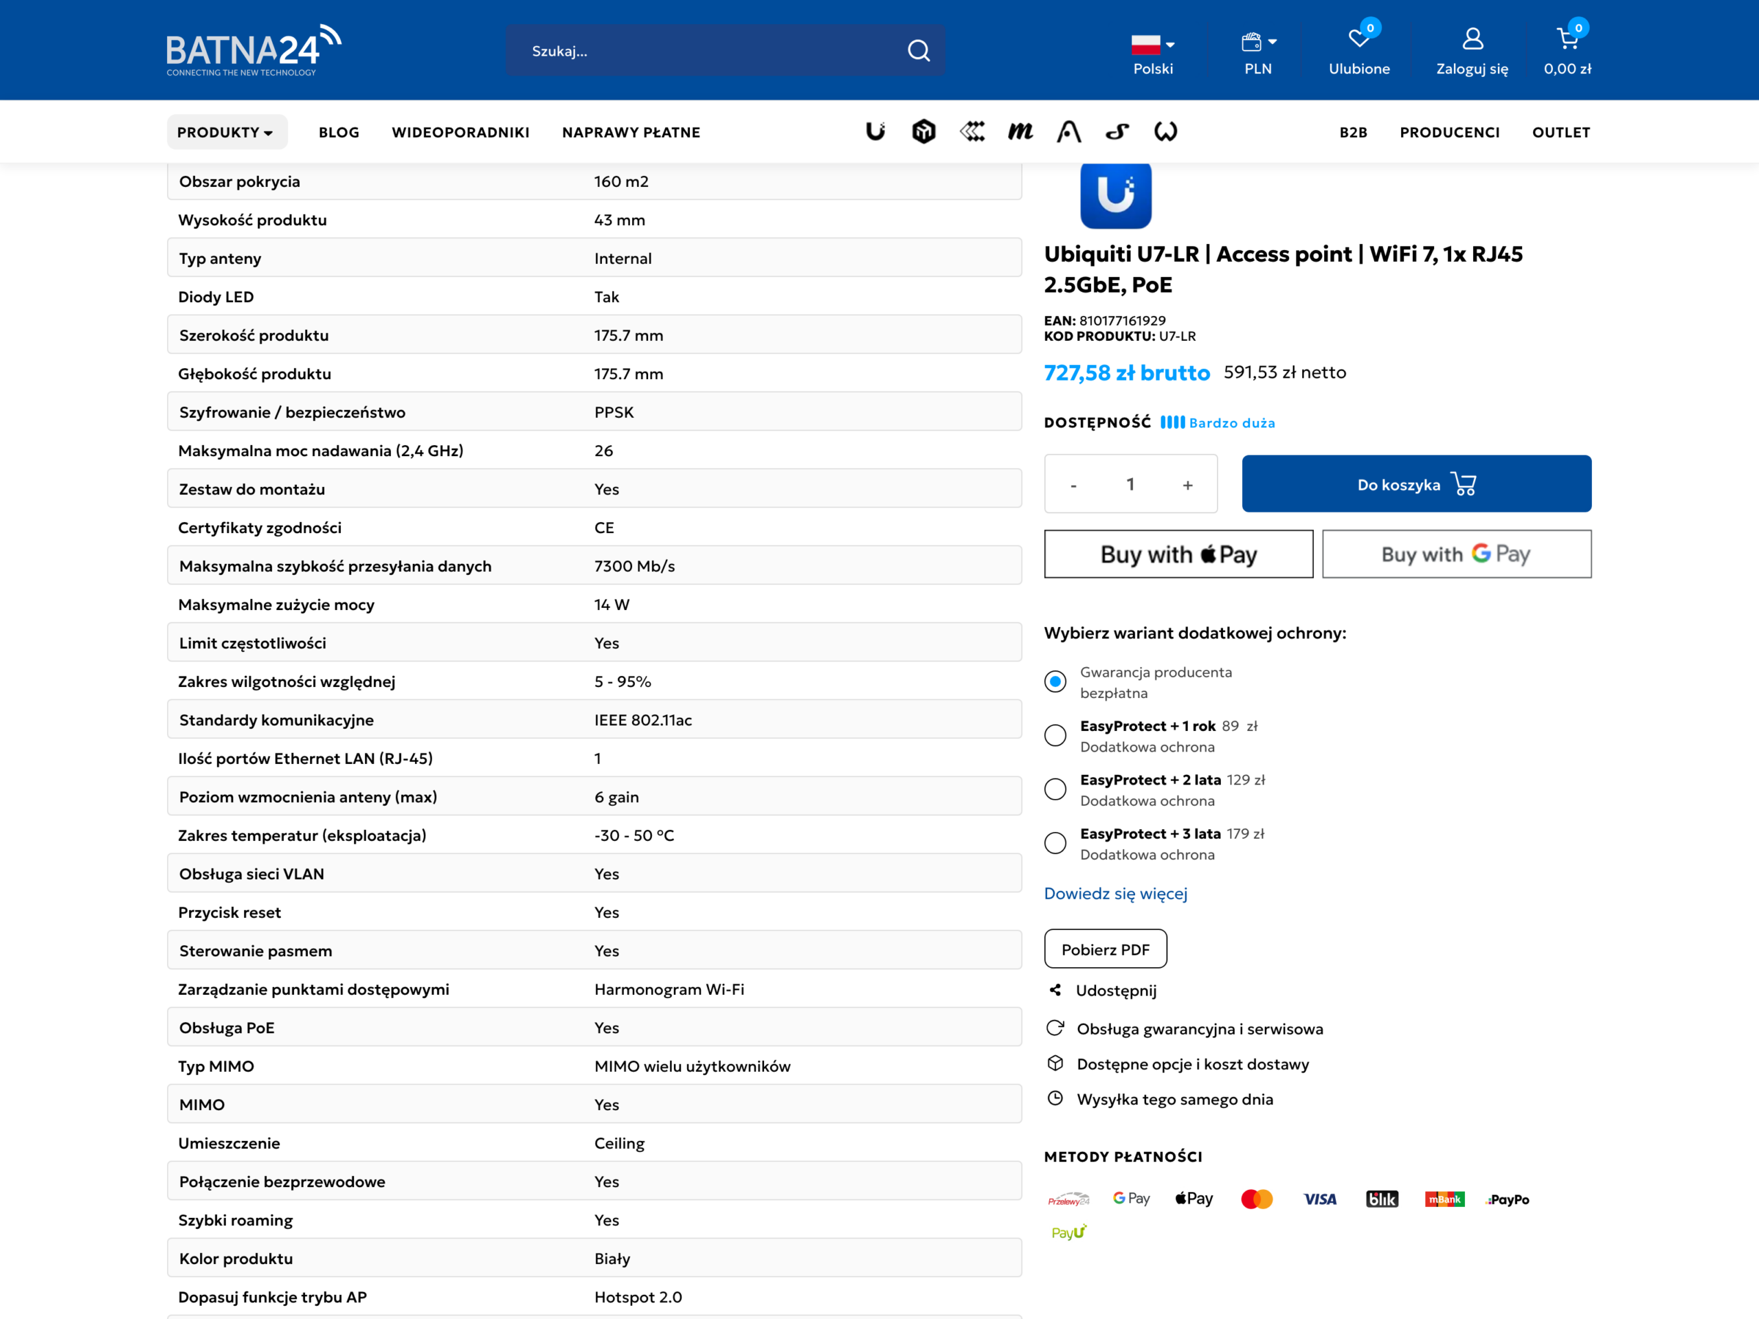Click the EAN 810177161929 text

(x=1105, y=320)
